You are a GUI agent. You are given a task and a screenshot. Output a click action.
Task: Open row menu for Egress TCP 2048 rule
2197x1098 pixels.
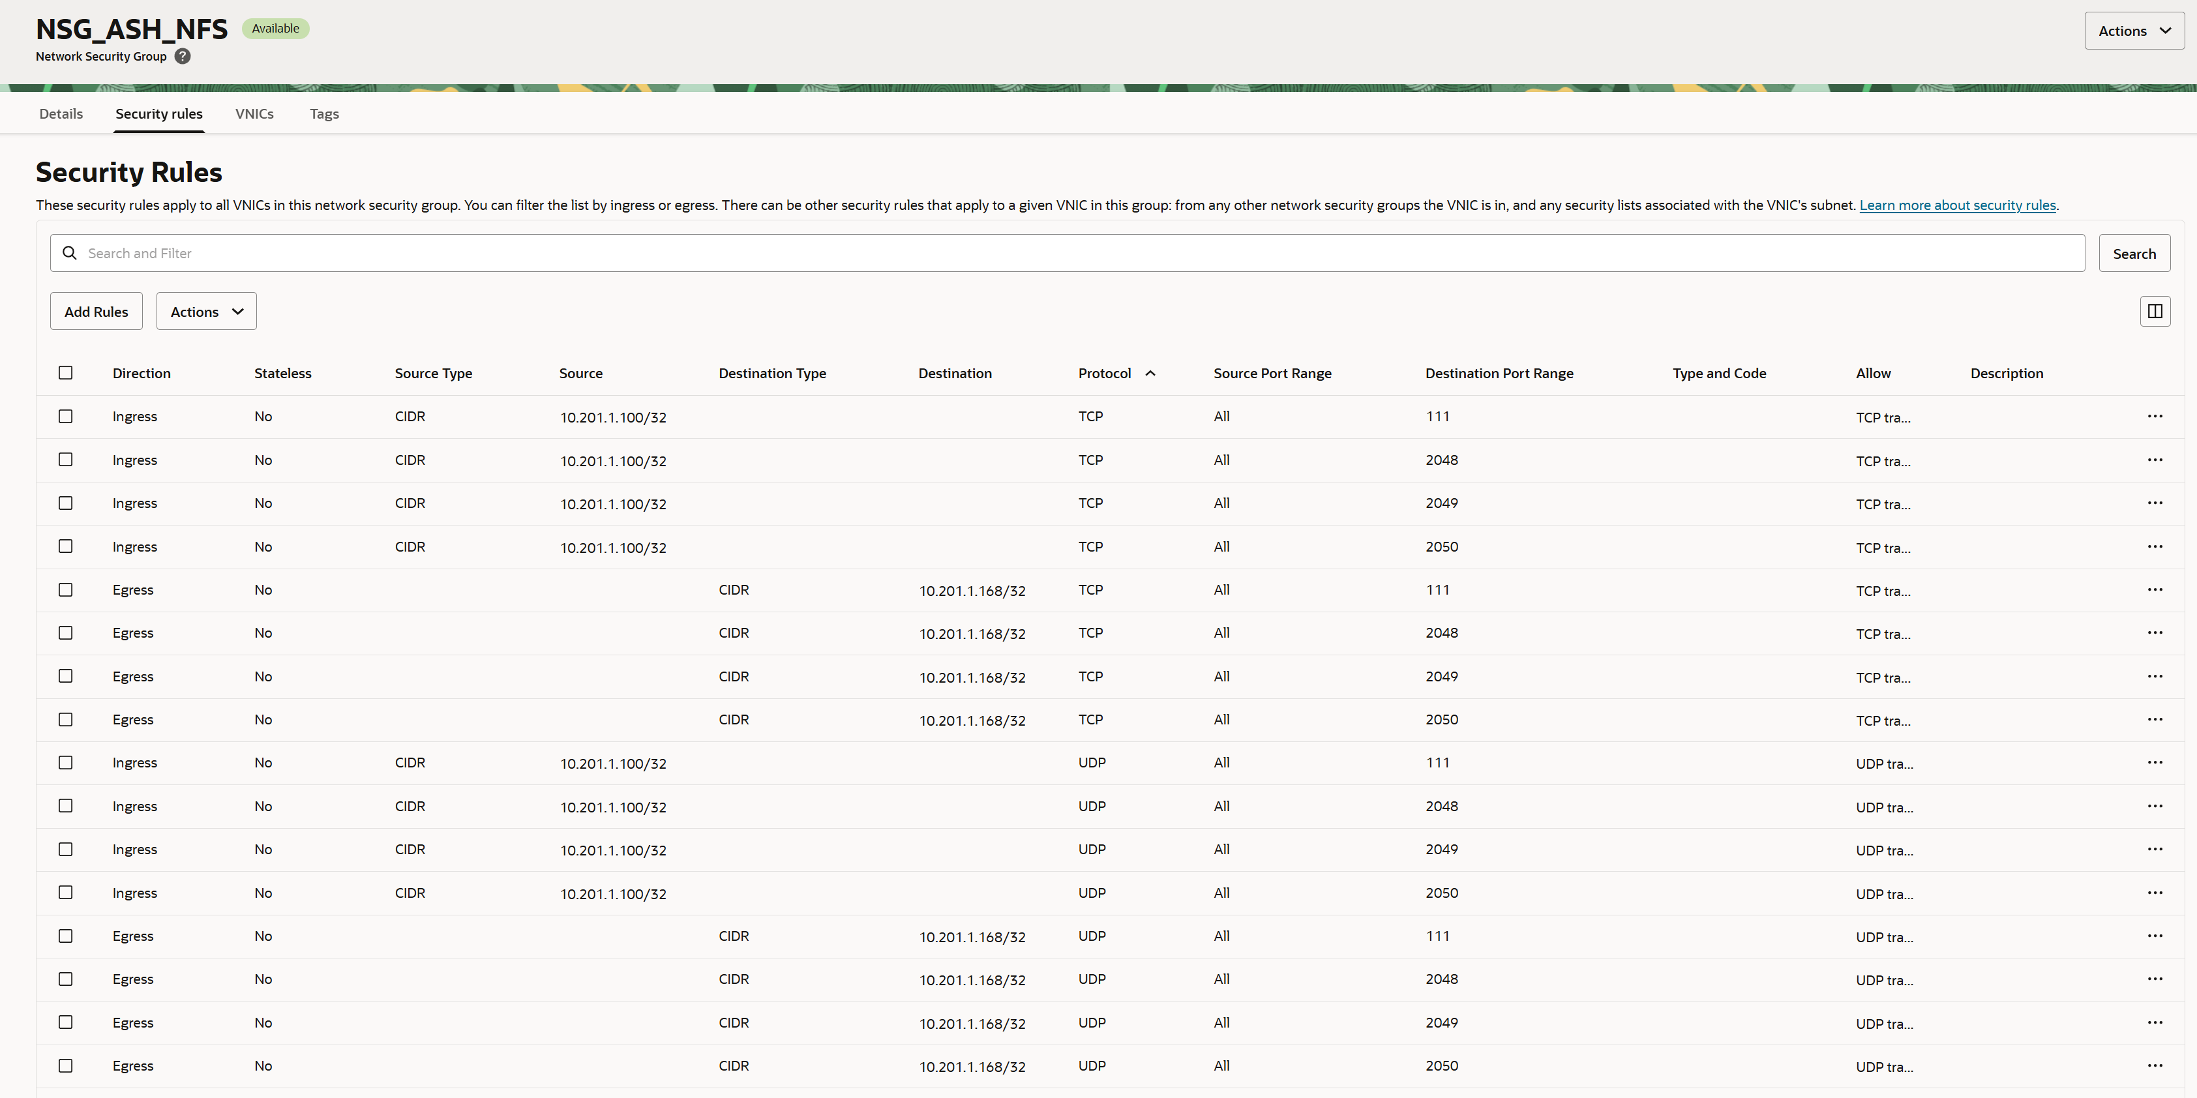pyautogui.click(x=2155, y=632)
